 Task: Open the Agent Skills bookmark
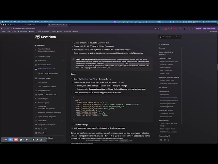coord(67,32)
